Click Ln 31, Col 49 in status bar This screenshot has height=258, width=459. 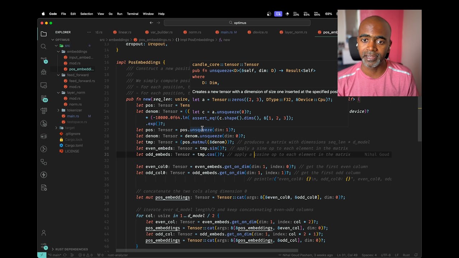click(x=348, y=255)
